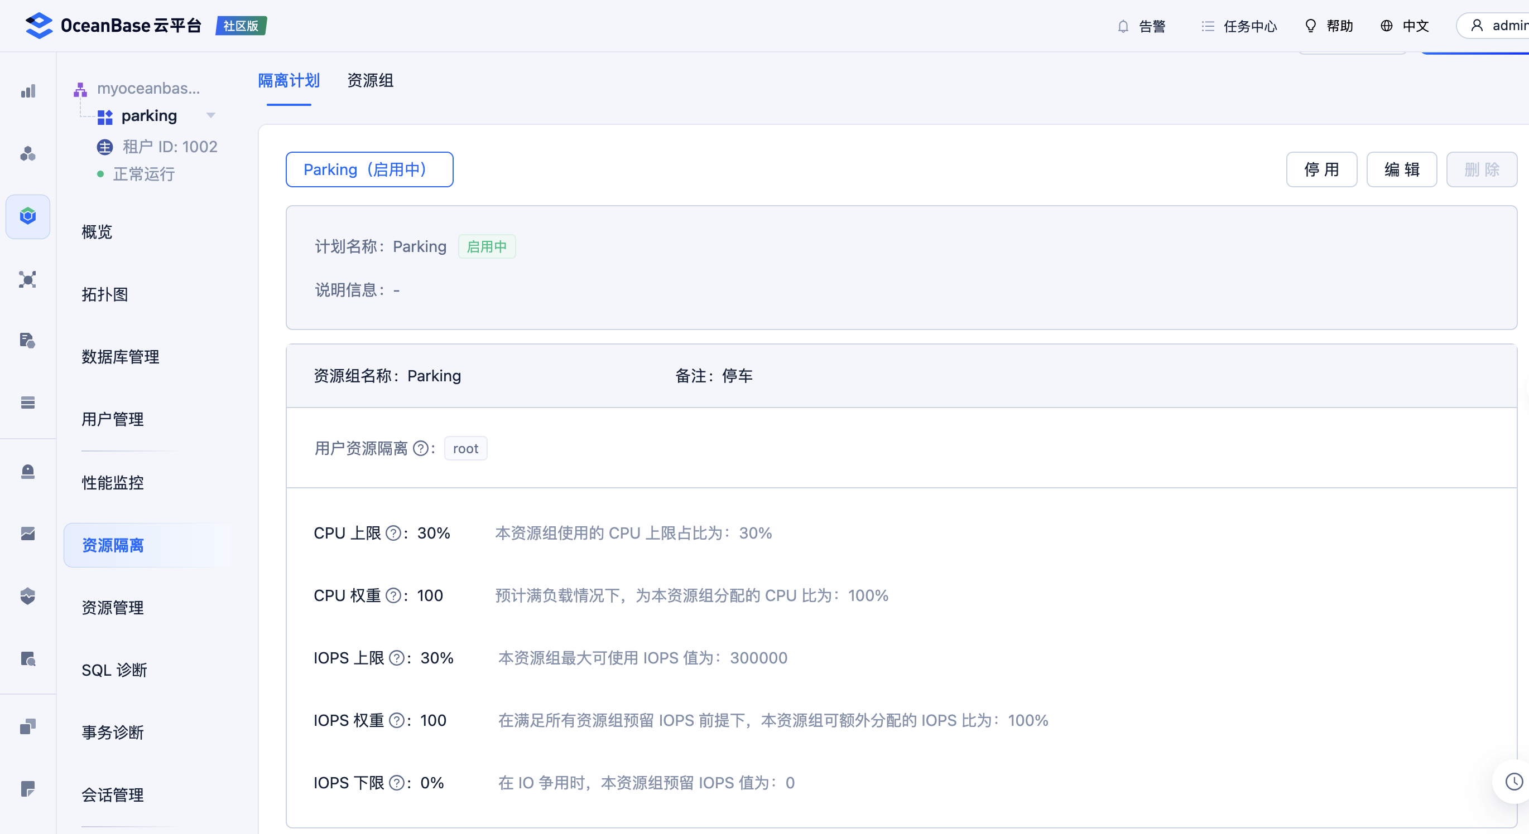Click the tenant cube icon in left rail
The height and width of the screenshot is (834, 1529).
(28, 216)
